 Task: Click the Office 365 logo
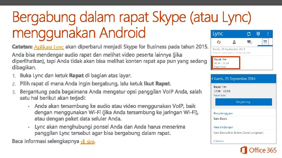(x=258, y=150)
